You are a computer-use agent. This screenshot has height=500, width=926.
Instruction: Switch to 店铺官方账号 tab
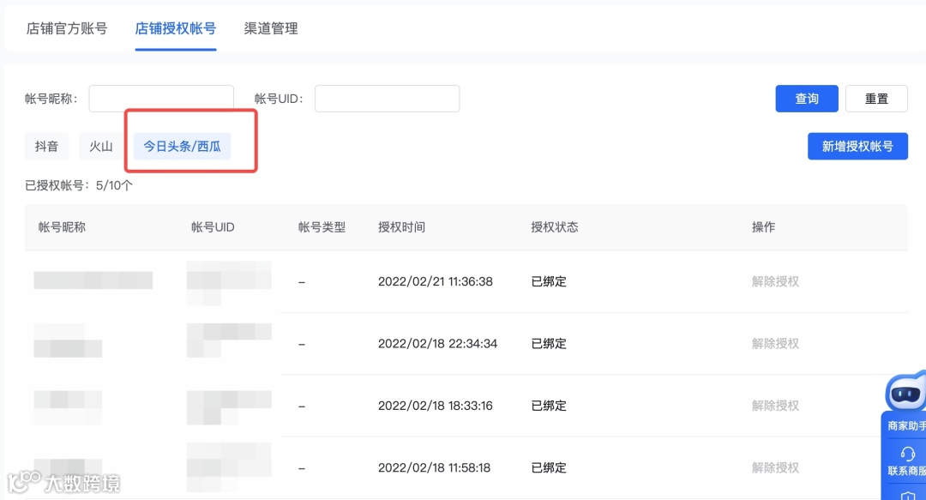[67, 28]
